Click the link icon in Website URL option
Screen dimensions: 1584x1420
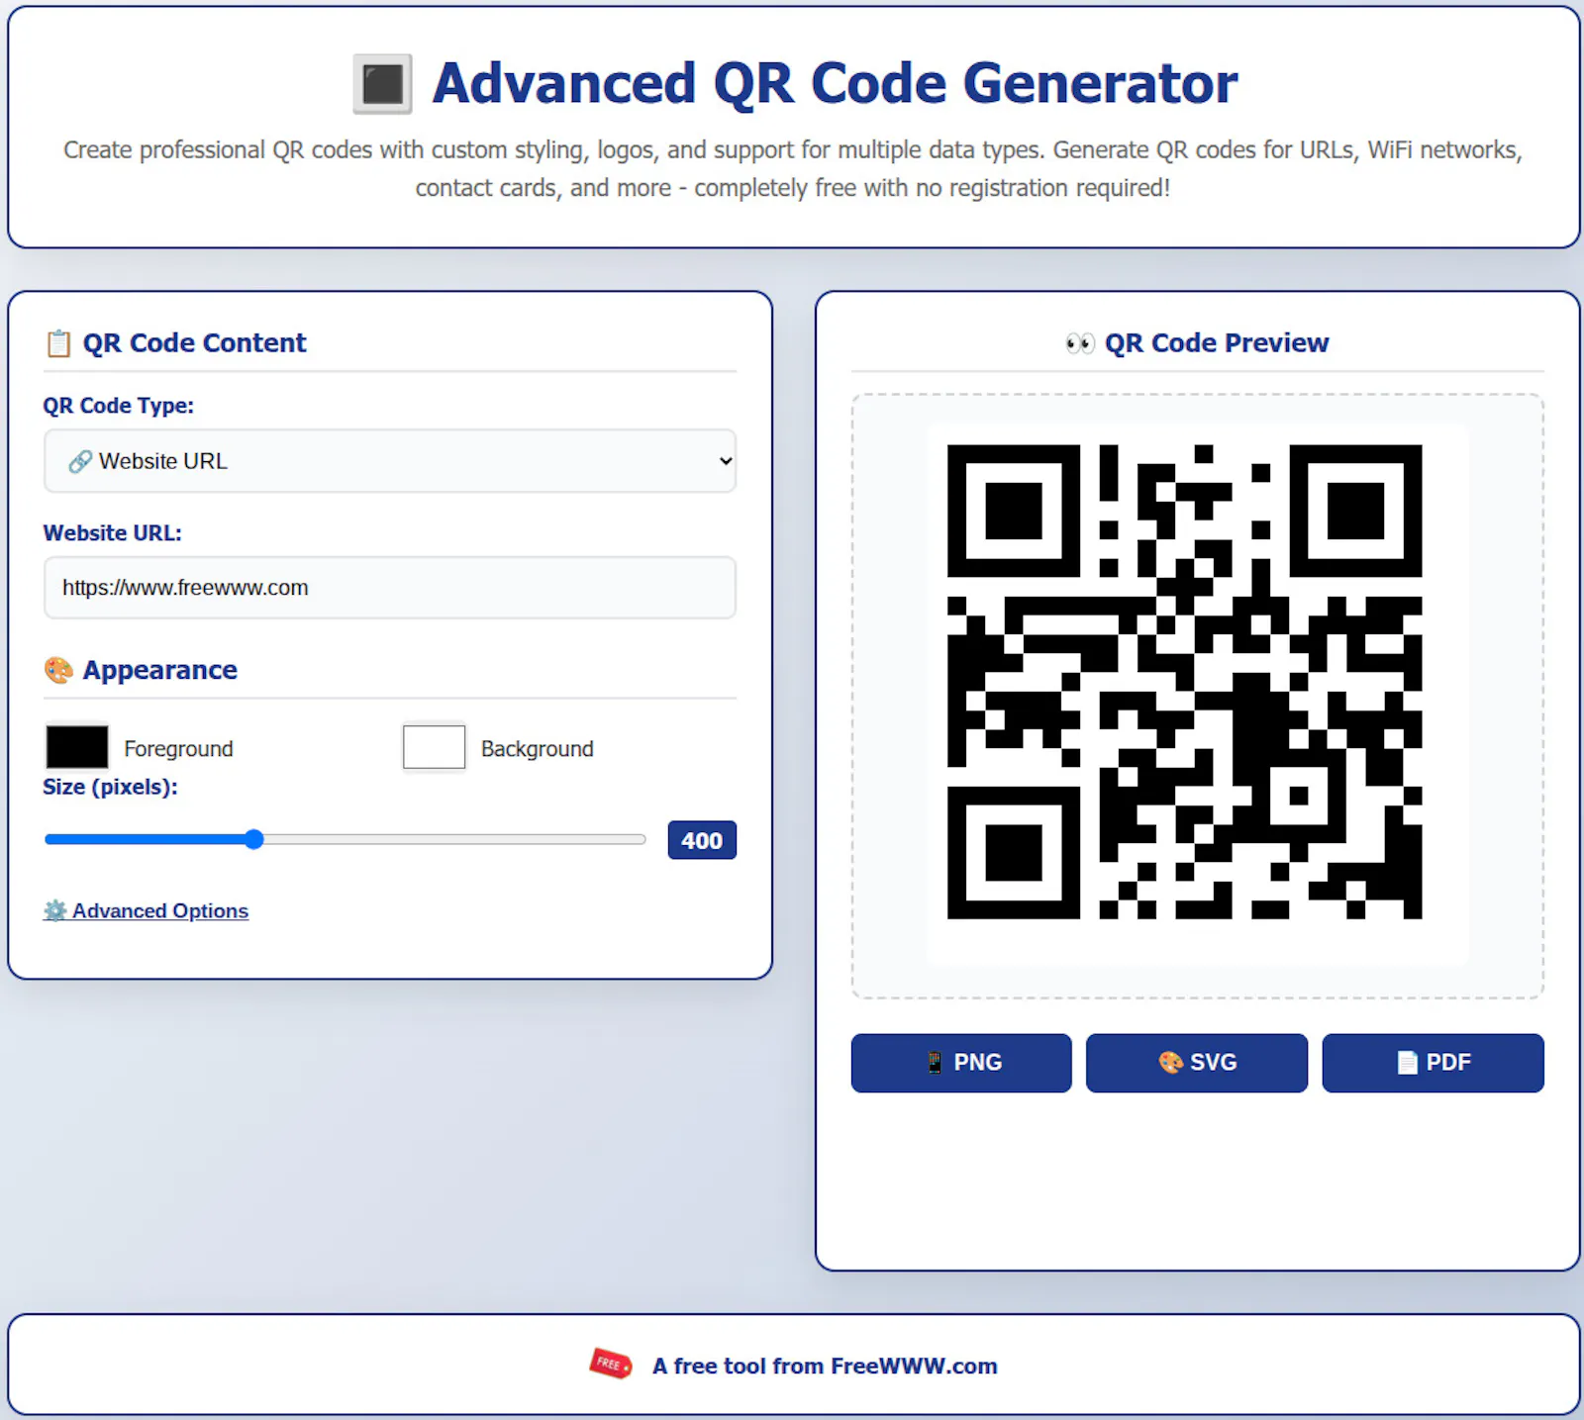coord(80,461)
